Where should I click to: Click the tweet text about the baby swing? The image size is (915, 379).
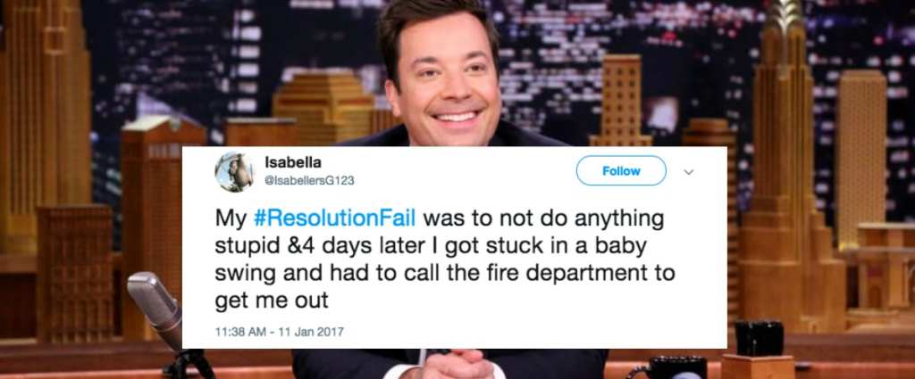click(445, 260)
